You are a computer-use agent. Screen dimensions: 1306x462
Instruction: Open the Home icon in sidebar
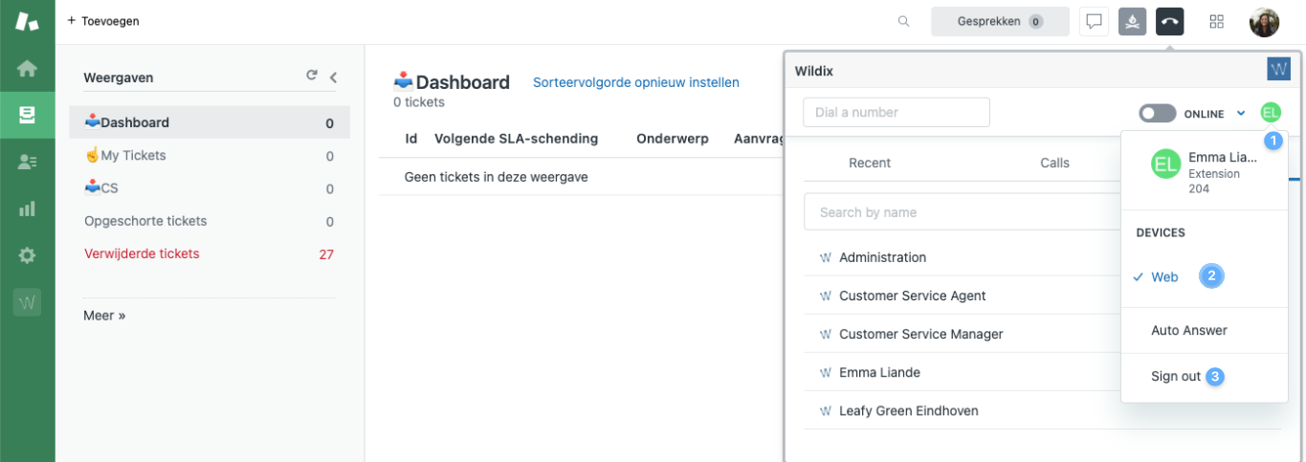click(x=27, y=69)
